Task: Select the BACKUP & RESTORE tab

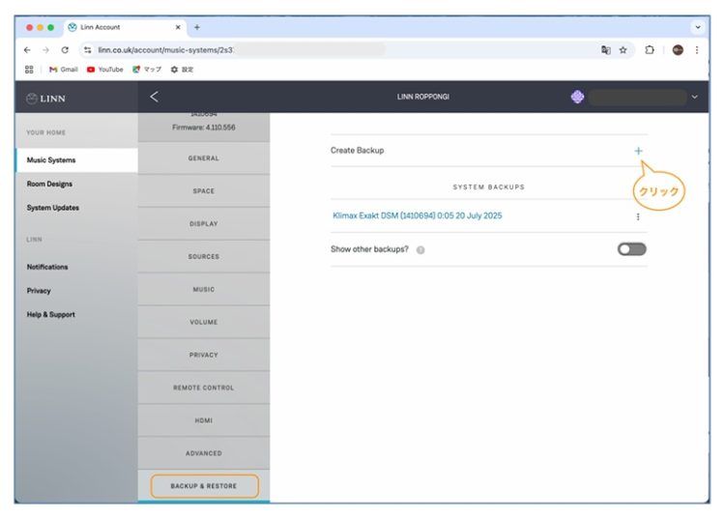Action: point(204,486)
